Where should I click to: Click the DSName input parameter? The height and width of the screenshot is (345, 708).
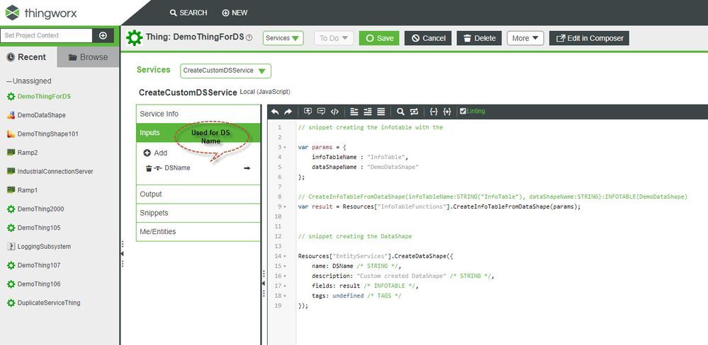[x=177, y=168]
